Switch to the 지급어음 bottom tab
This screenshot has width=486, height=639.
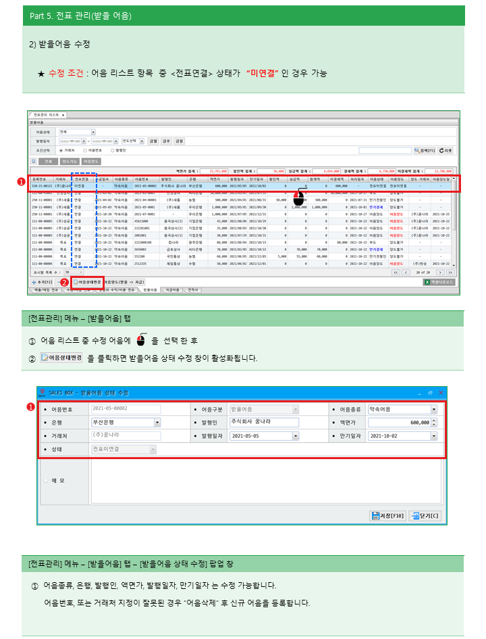(x=173, y=289)
